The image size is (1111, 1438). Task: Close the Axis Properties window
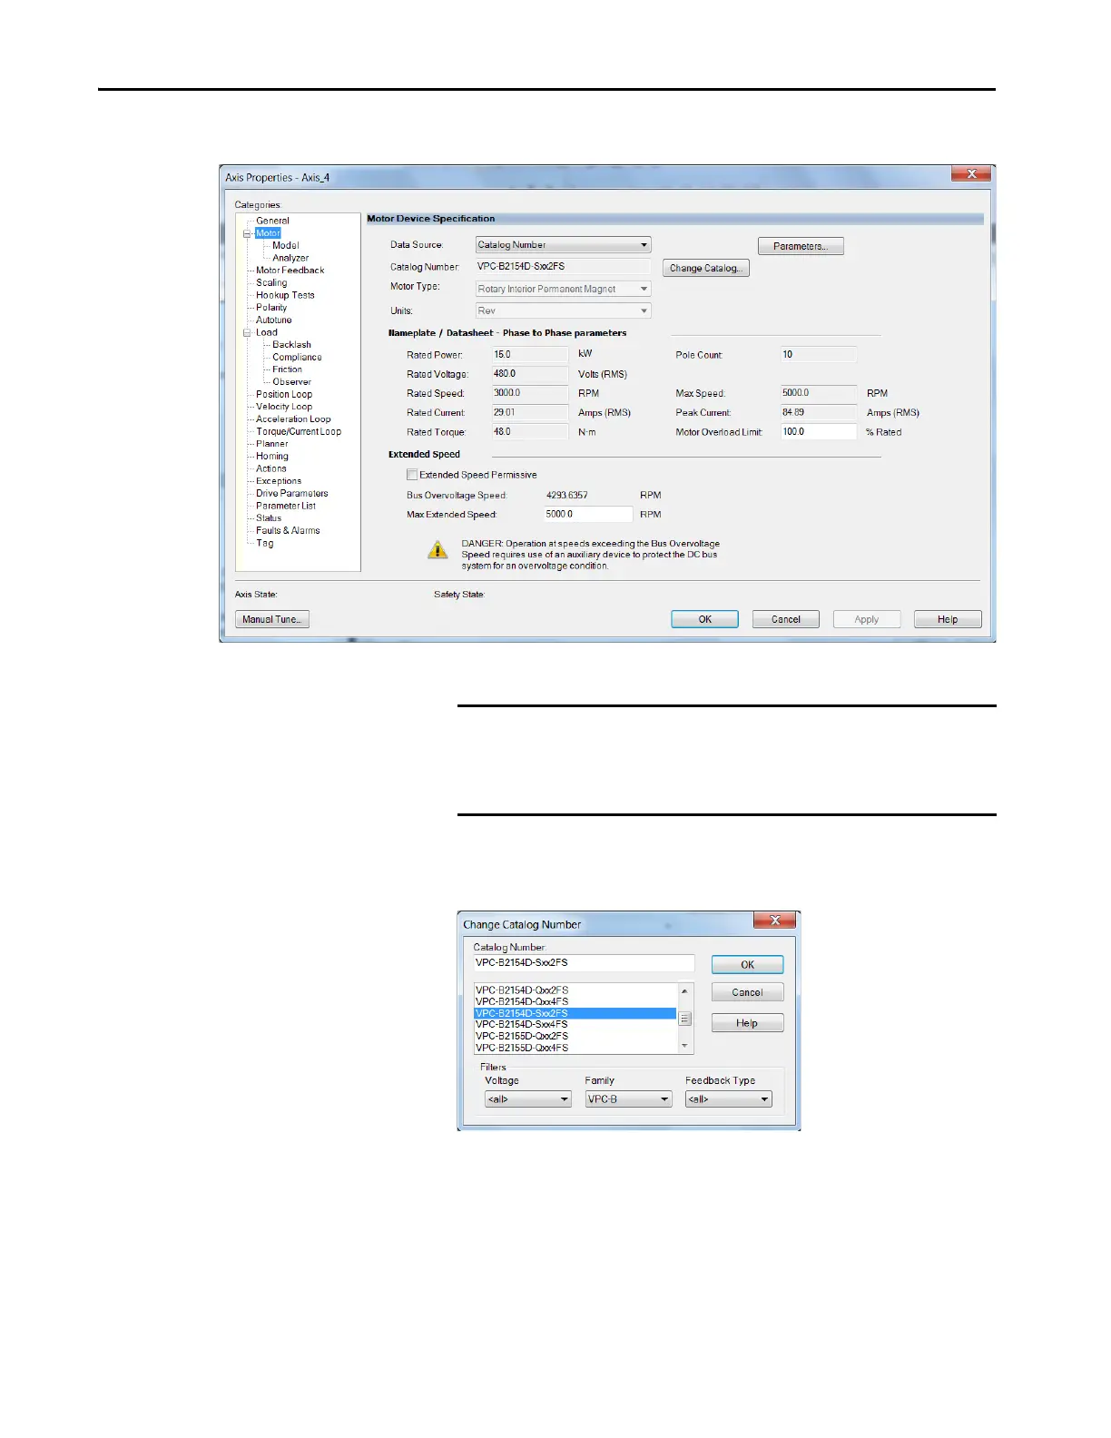tap(971, 173)
